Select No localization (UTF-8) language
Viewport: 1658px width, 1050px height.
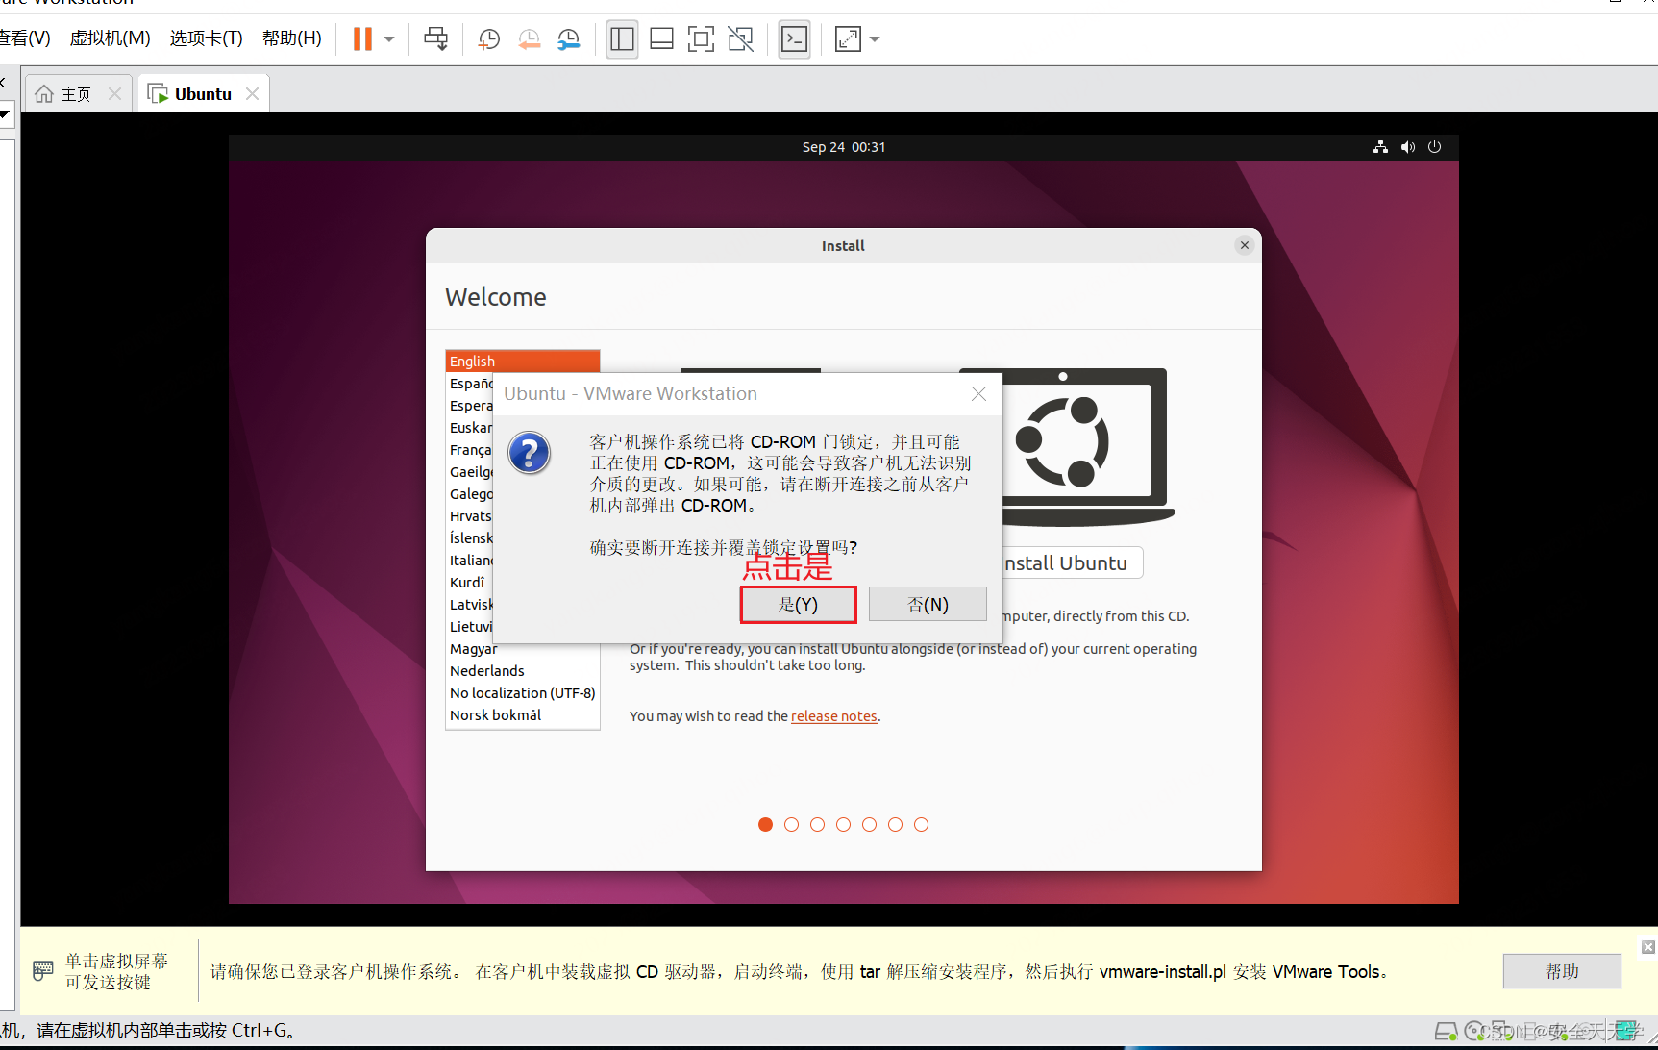[x=522, y=693]
